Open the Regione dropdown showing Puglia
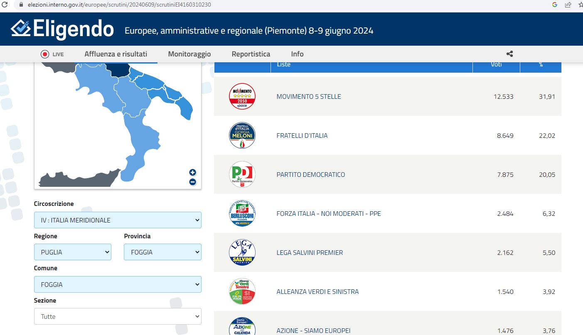 point(73,252)
